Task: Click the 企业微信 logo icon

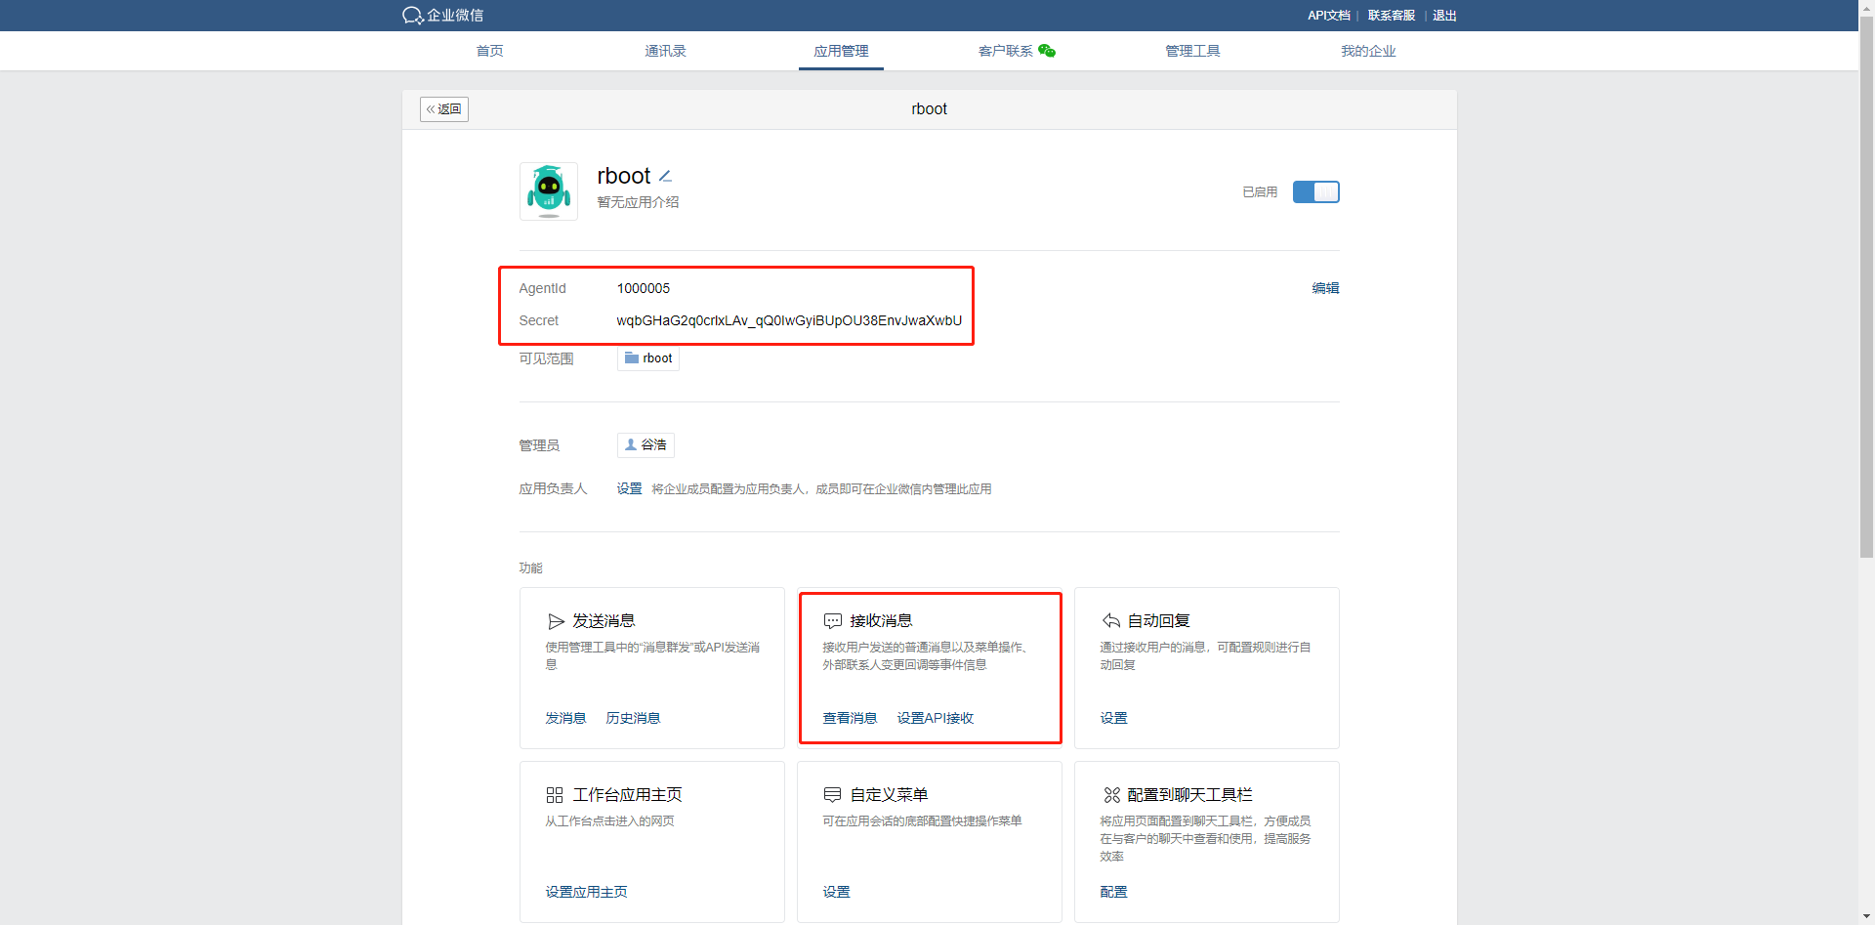Action: point(412,16)
